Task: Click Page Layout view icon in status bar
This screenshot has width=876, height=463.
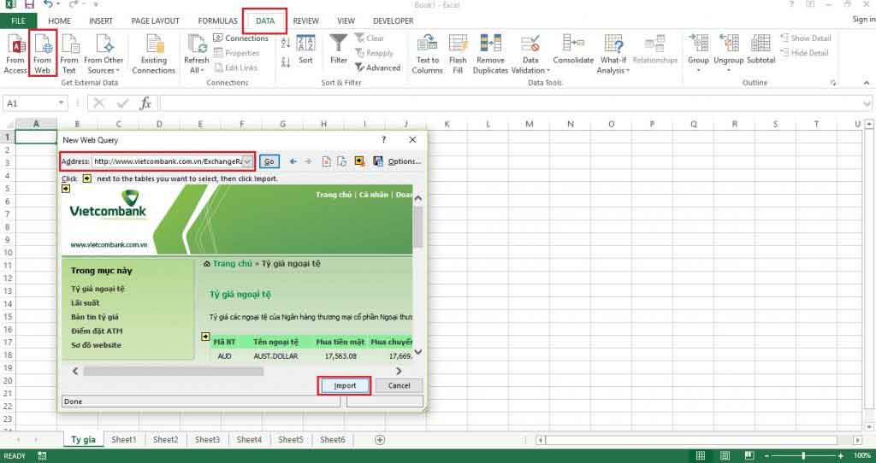Action: click(725, 456)
